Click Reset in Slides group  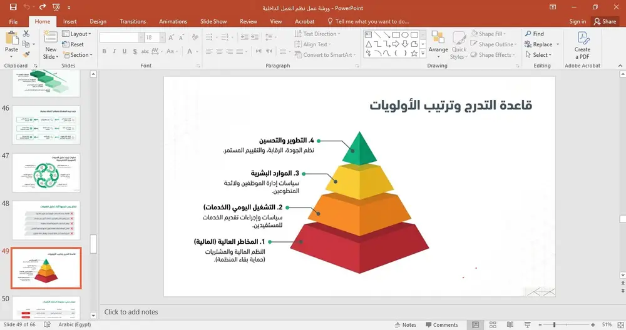click(73, 44)
